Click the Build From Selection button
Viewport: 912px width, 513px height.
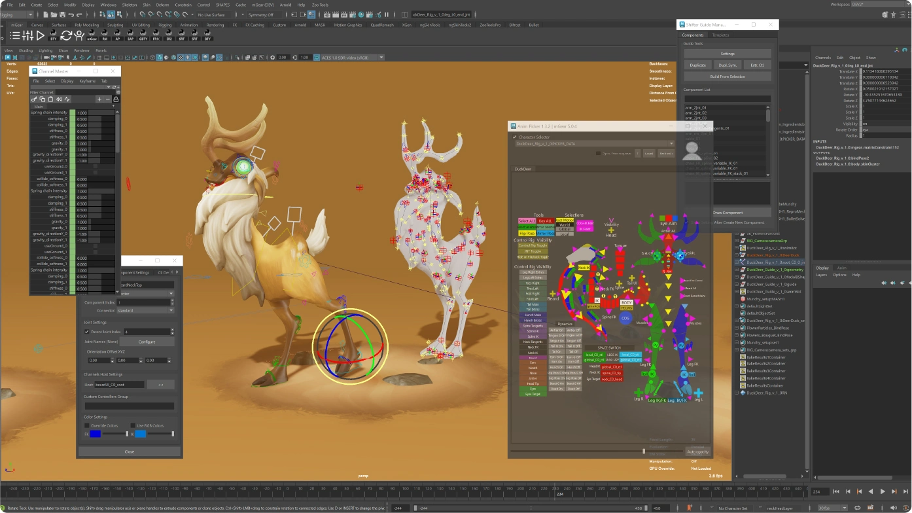coord(728,77)
